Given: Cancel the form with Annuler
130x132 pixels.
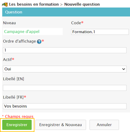Looking at the screenshot, I should point(104,125).
